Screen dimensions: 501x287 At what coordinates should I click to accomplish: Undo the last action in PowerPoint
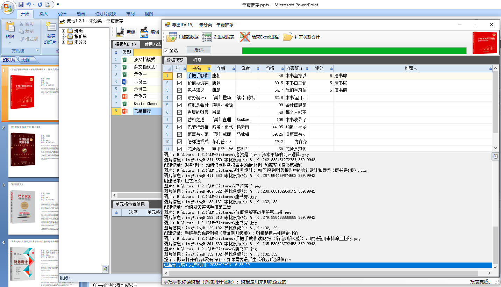(29, 5)
